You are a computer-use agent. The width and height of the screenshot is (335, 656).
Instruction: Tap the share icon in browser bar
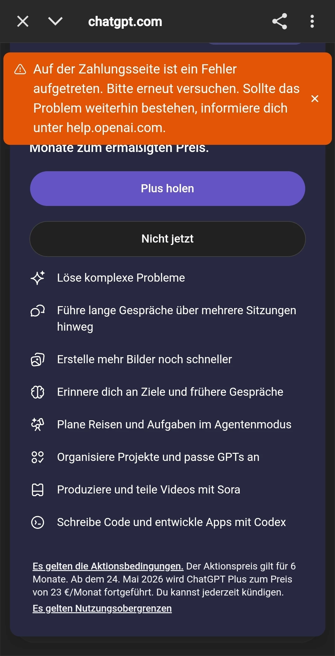pos(279,21)
